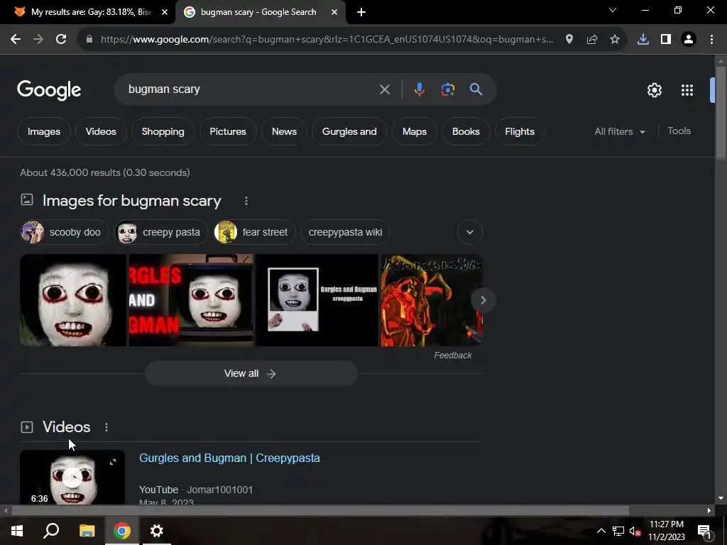Open the Settings gear on the taskbar
The height and width of the screenshot is (545, 727).
tap(157, 531)
